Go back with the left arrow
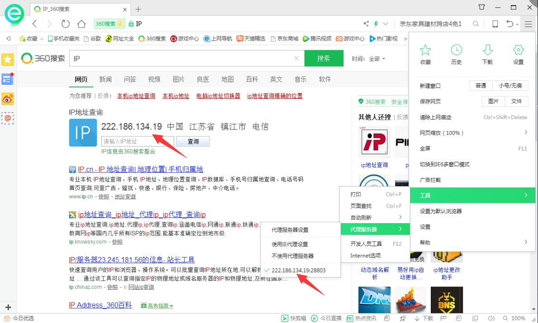The height and width of the screenshot is (323, 538). pyautogui.click(x=35, y=23)
